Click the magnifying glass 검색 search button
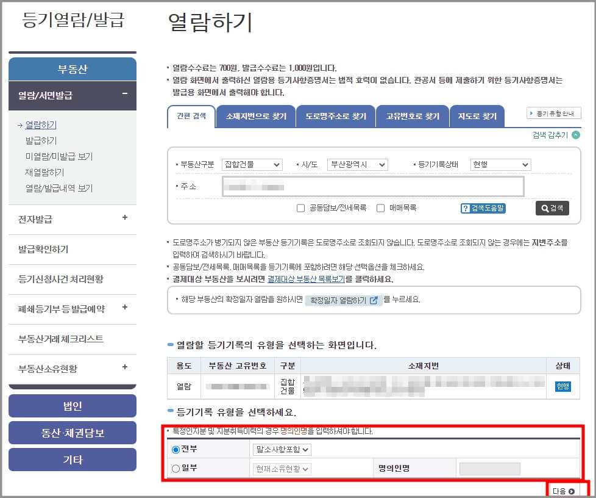 (552, 208)
